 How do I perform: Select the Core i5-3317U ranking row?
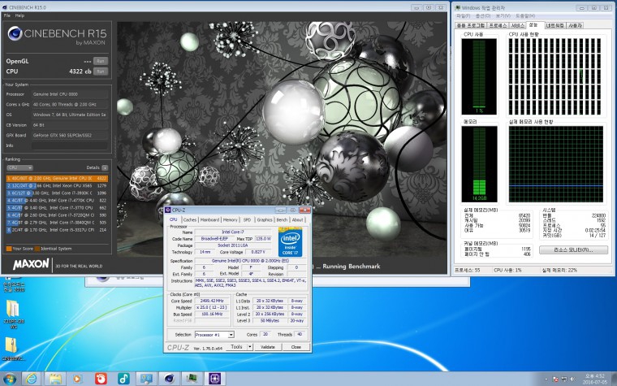57,230
